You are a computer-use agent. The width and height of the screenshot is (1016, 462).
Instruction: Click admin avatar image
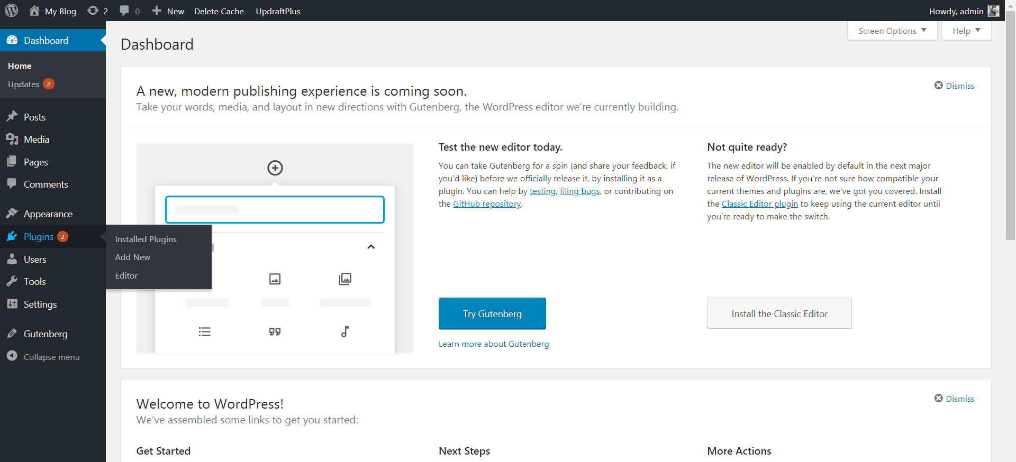[x=993, y=11]
